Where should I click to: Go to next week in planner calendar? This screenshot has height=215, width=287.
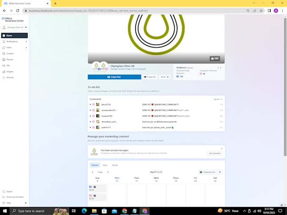click(x=108, y=172)
